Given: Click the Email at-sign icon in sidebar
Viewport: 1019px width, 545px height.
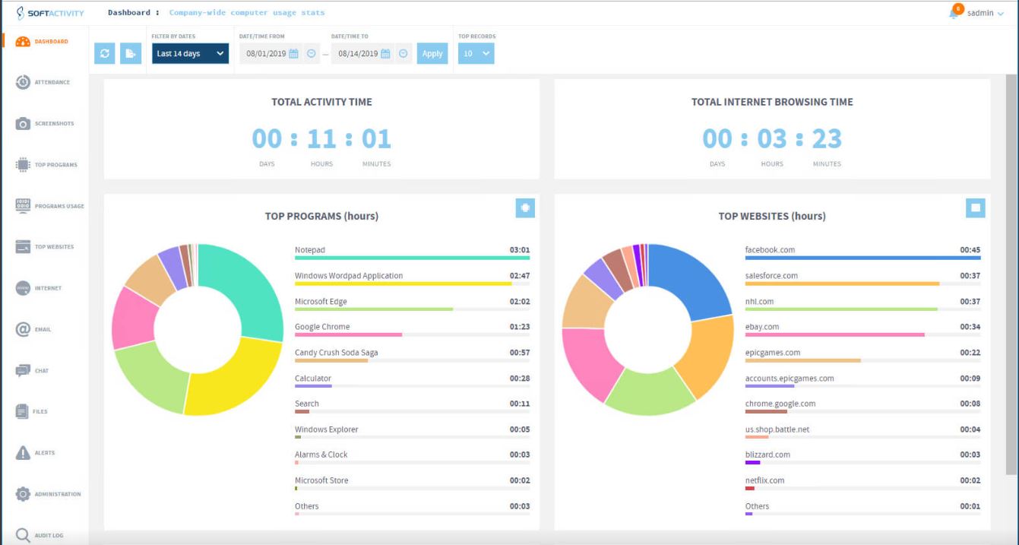Looking at the screenshot, I should [x=23, y=329].
